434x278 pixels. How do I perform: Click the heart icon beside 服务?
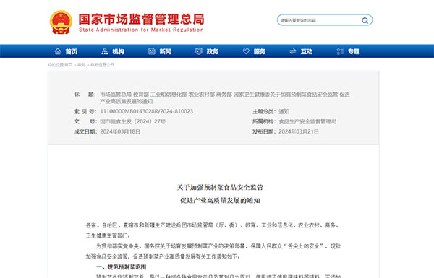246,51
